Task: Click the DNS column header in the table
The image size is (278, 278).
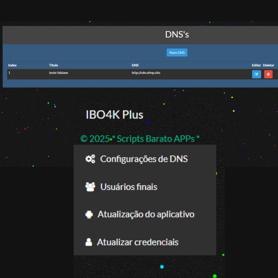Action: [x=135, y=65]
